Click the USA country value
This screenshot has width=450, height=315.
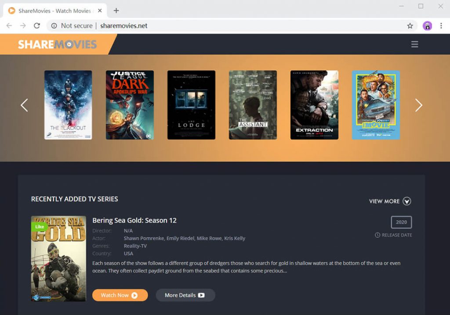[x=128, y=254]
